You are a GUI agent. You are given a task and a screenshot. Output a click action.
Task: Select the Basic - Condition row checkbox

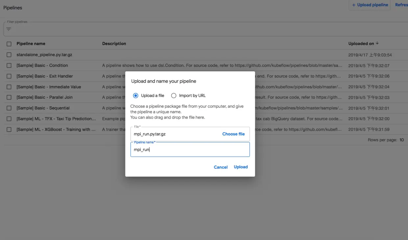[x=9, y=66]
